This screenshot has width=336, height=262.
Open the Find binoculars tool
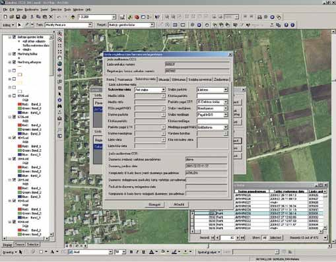click(59, 106)
